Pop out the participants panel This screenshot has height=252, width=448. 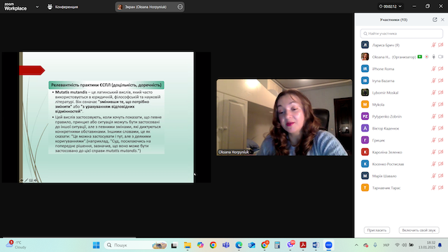point(435,20)
